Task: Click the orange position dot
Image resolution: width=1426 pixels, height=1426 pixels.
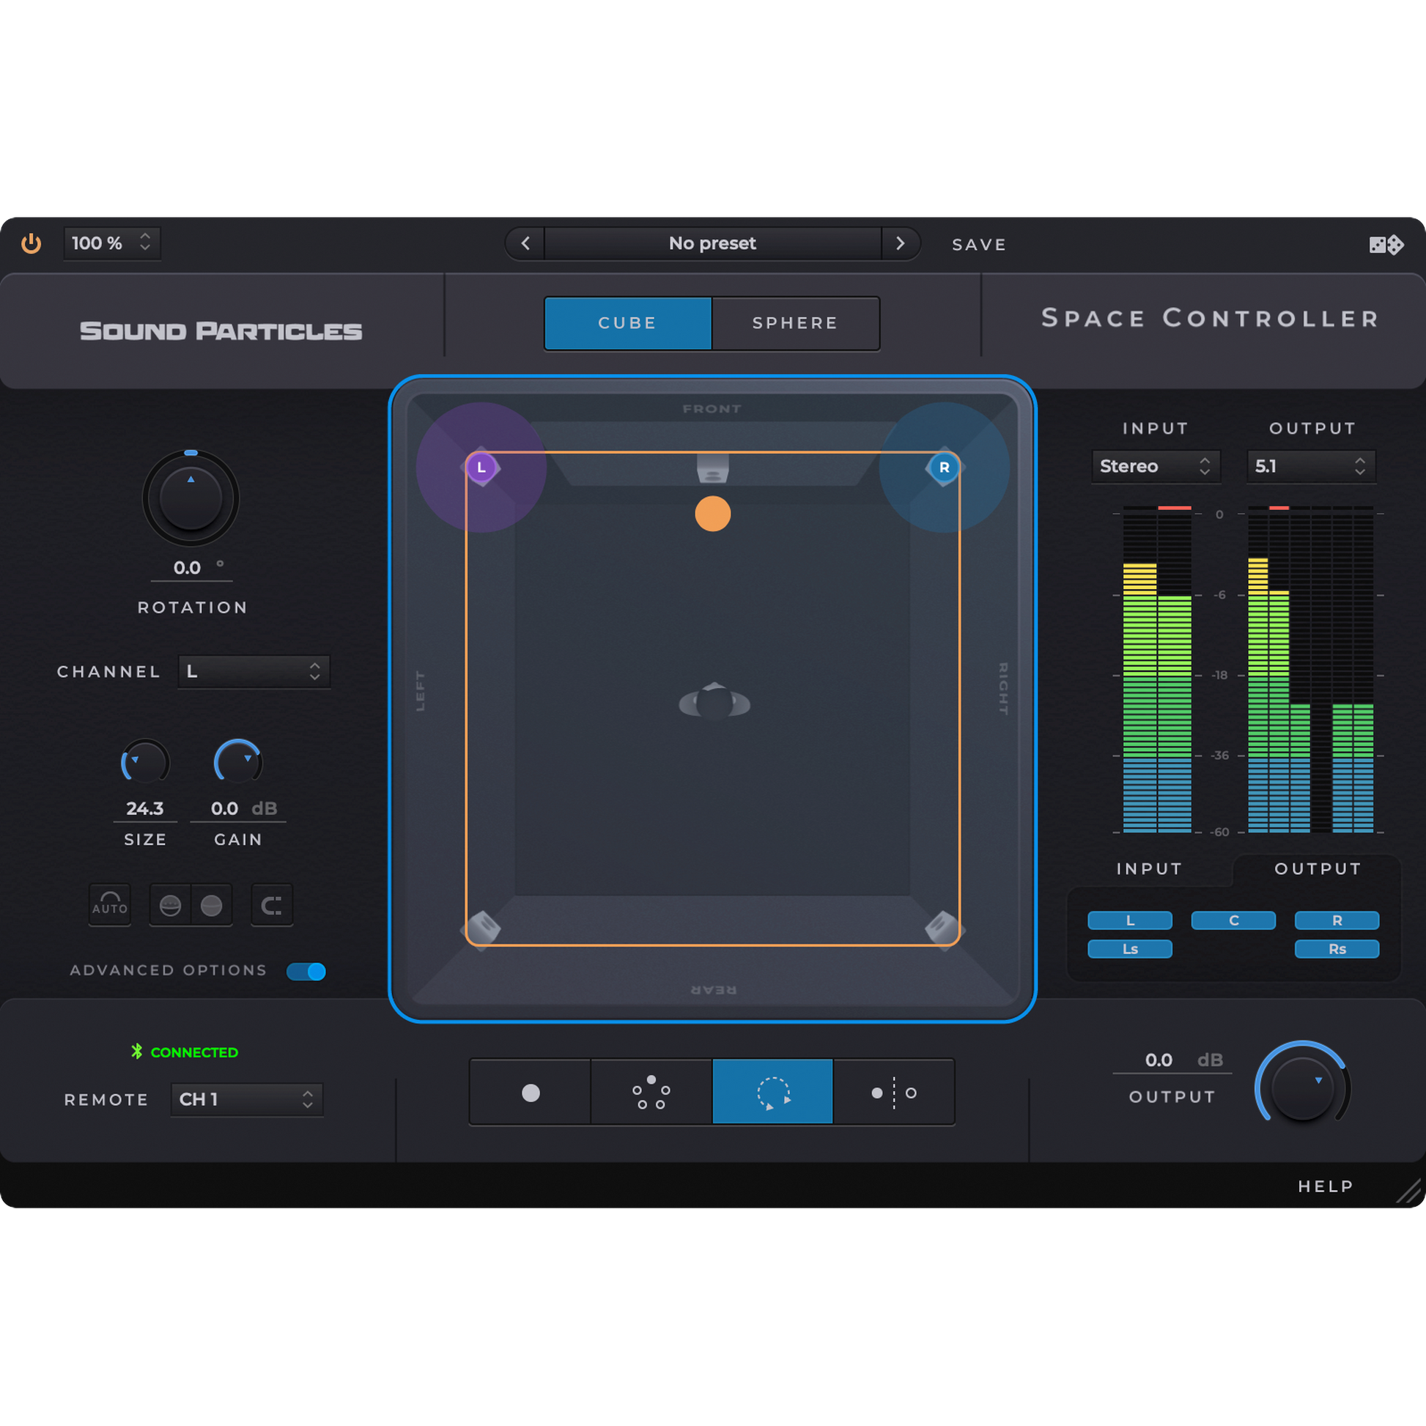Action: (713, 514)
